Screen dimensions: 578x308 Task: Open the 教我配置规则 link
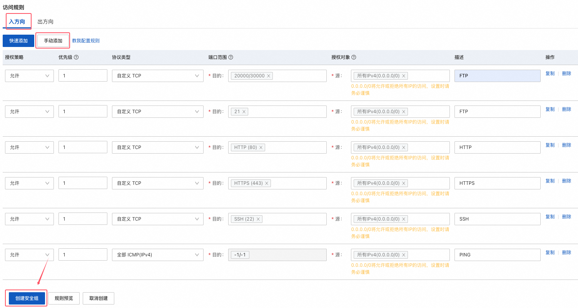(x=86, y=41)
